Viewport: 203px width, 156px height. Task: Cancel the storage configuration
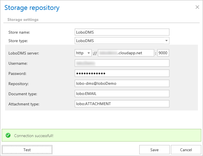coord(186,150)
